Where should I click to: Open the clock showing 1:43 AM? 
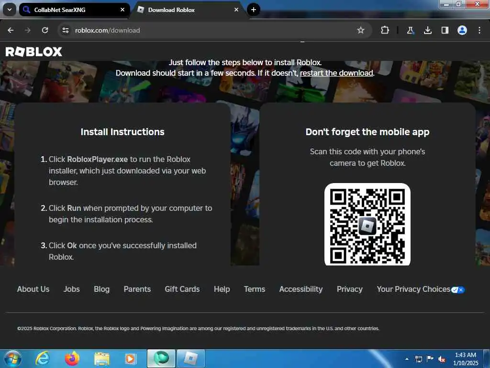[466, 359]
